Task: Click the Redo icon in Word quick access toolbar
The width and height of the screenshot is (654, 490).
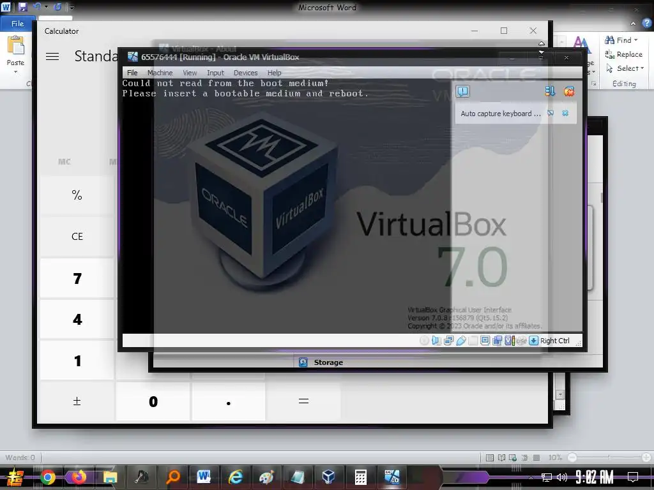Action: point(57,6)
